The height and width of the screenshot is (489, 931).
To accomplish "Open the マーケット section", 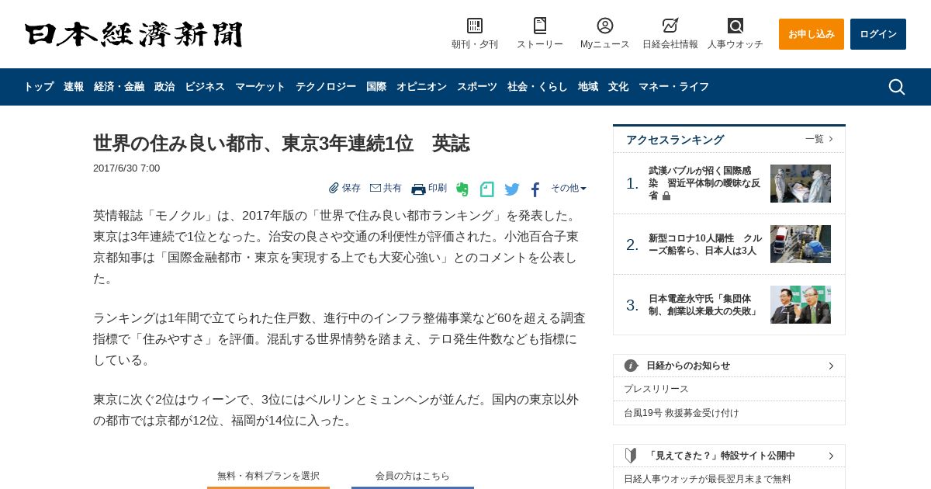I will (260, 87).
